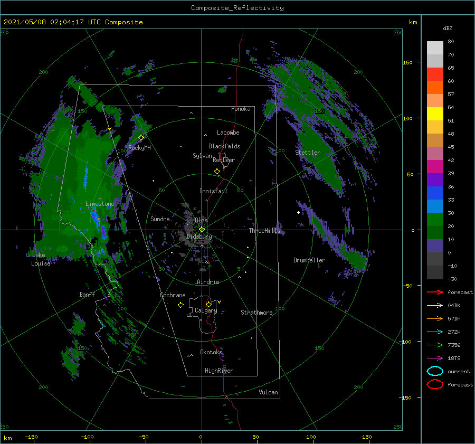475x444 pixels.
Task: Click the yellow diamond marker below RedDeer
Action: pos(217,172)
